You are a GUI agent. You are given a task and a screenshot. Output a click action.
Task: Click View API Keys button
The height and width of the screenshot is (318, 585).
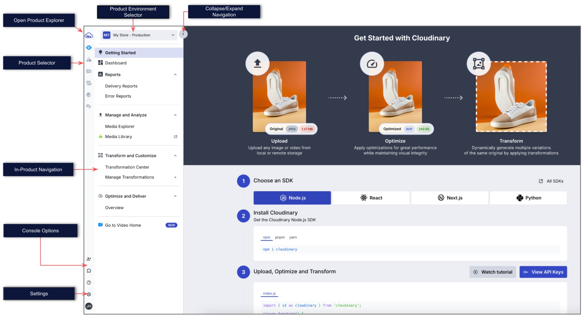[543, 272]
